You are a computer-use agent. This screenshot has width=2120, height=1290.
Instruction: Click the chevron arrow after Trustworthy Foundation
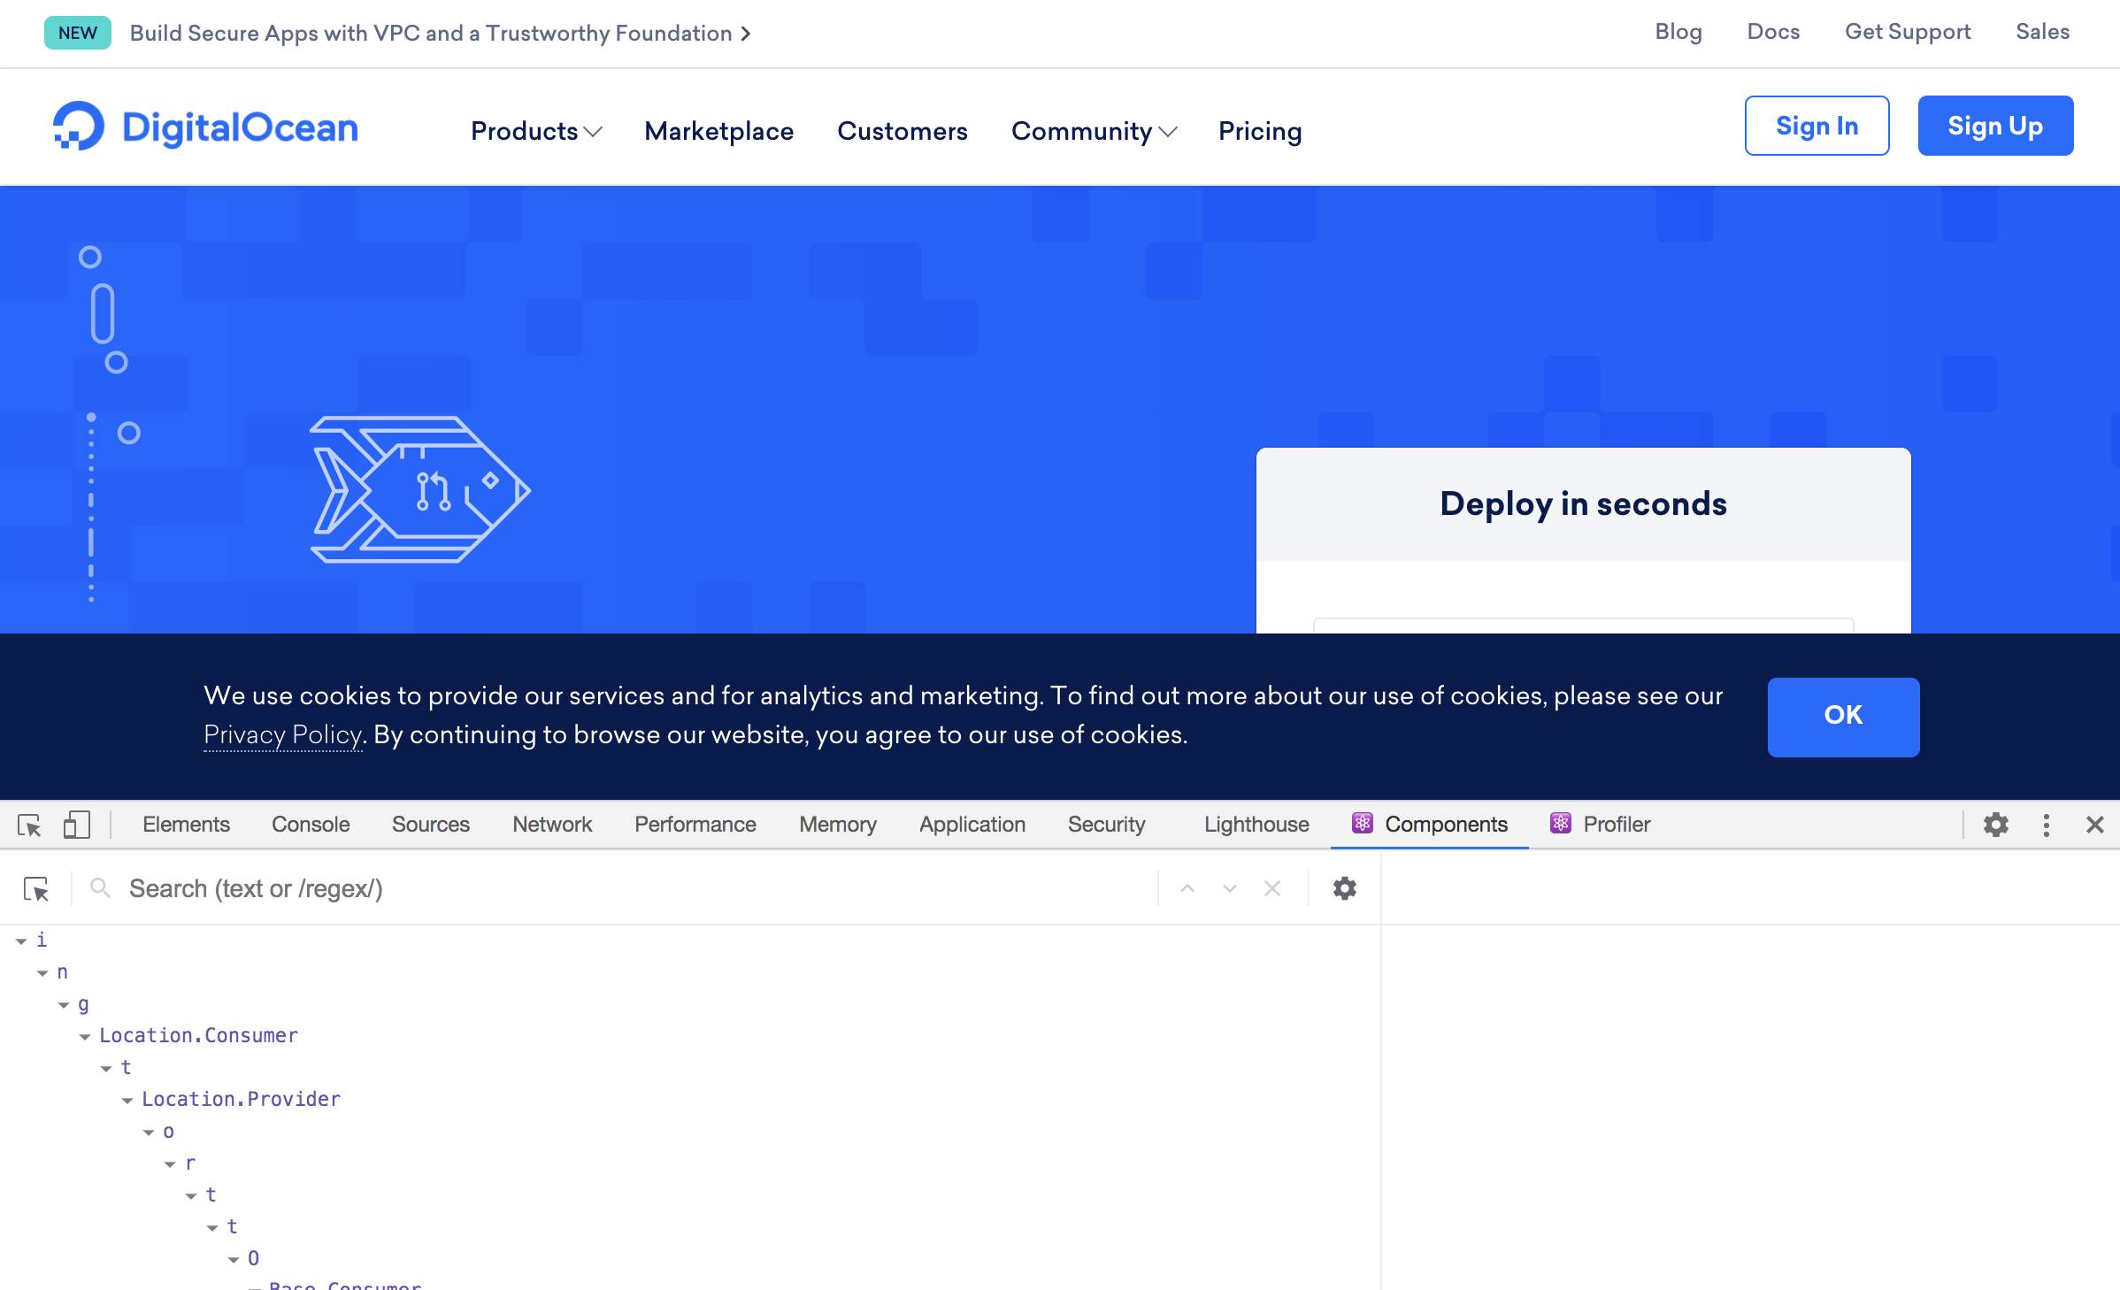[746, 34]
